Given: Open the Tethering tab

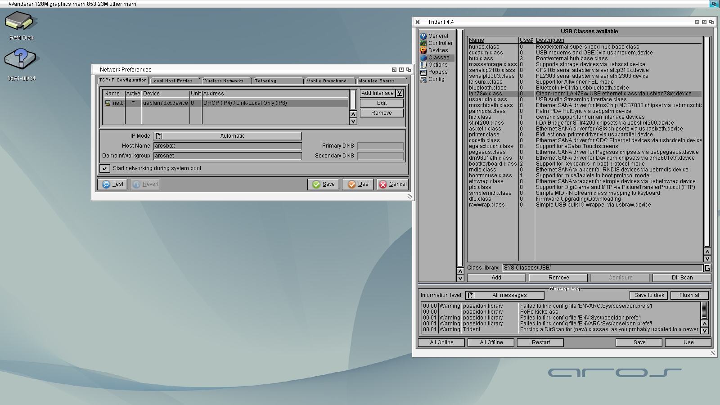Looking at the screenshot, I should pos(278,81).
